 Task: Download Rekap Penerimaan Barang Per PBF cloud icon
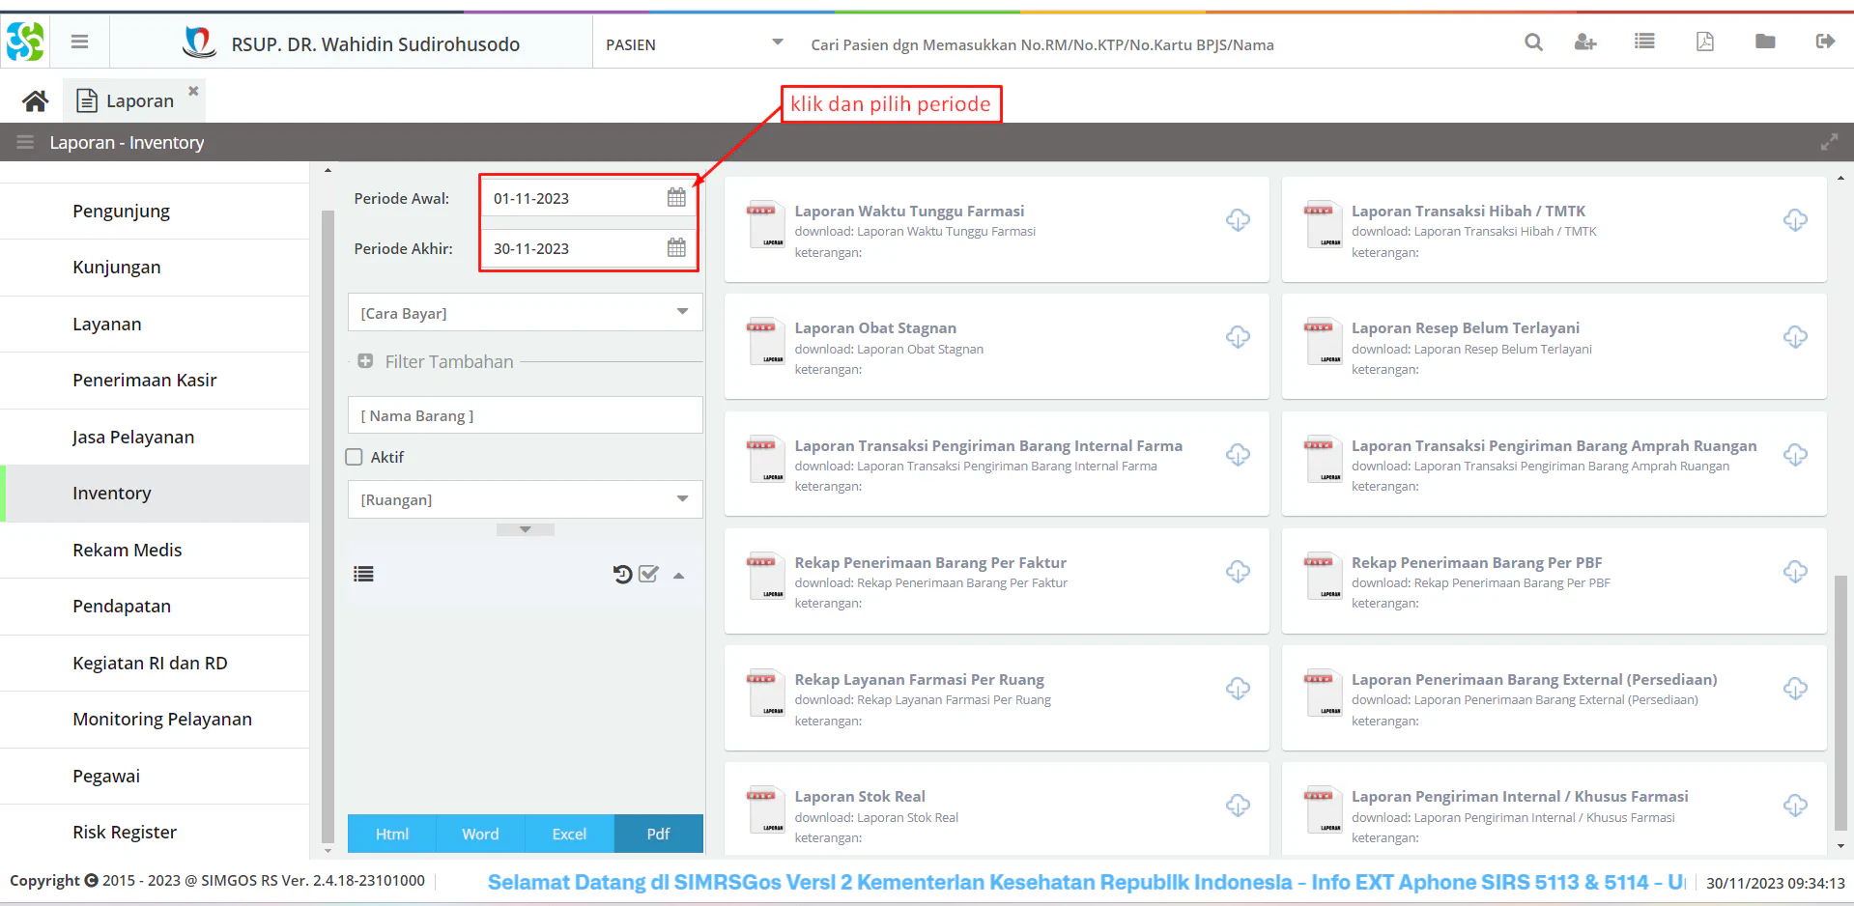1795,572
